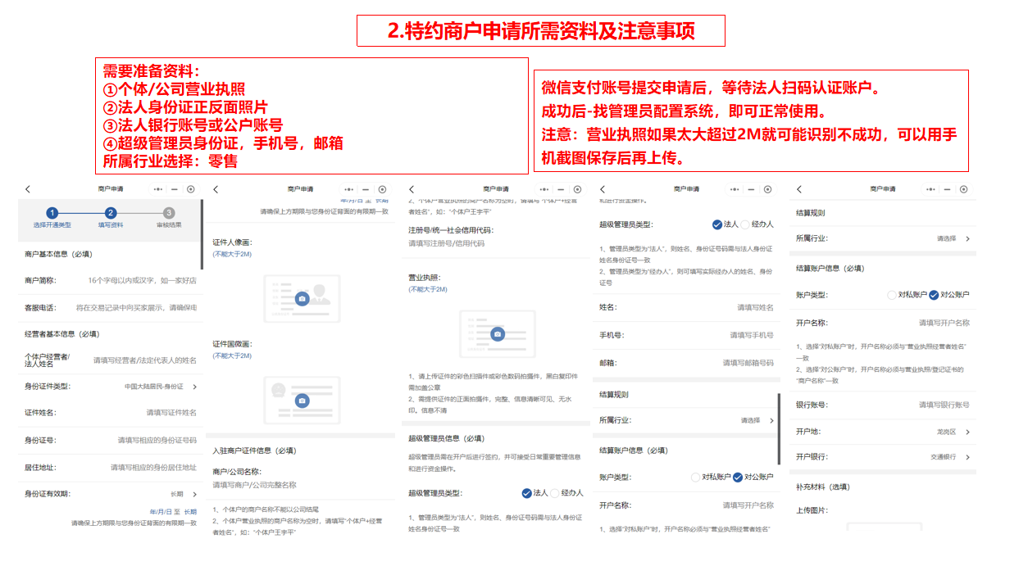This screenshot has height=575, width=1028.
Task: Tap minimize dash in fourth phone screenshot
Action: 751,189
